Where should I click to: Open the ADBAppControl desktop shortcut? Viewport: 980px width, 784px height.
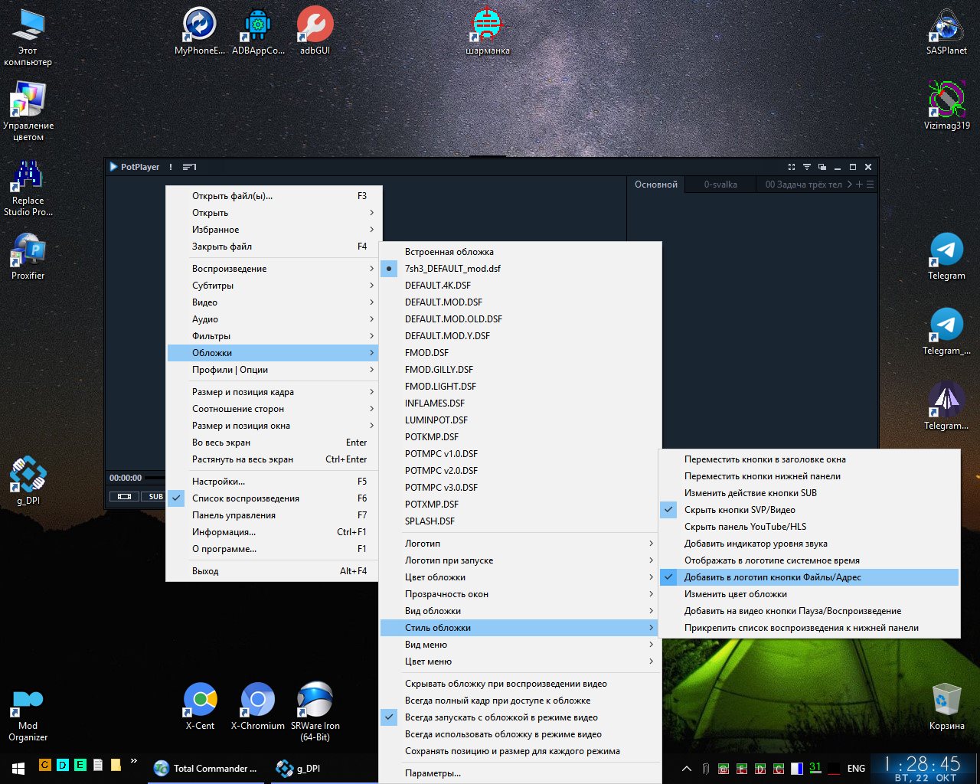[x=258, y=31]
